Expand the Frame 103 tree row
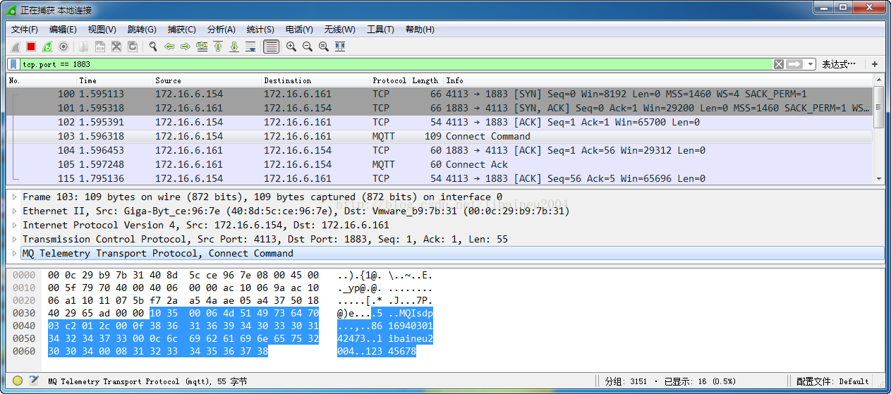This screenshot has width=891, height=394. [x=15, y=197]
